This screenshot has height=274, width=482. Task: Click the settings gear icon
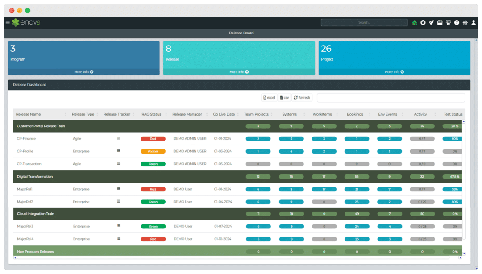pos(464,22)
